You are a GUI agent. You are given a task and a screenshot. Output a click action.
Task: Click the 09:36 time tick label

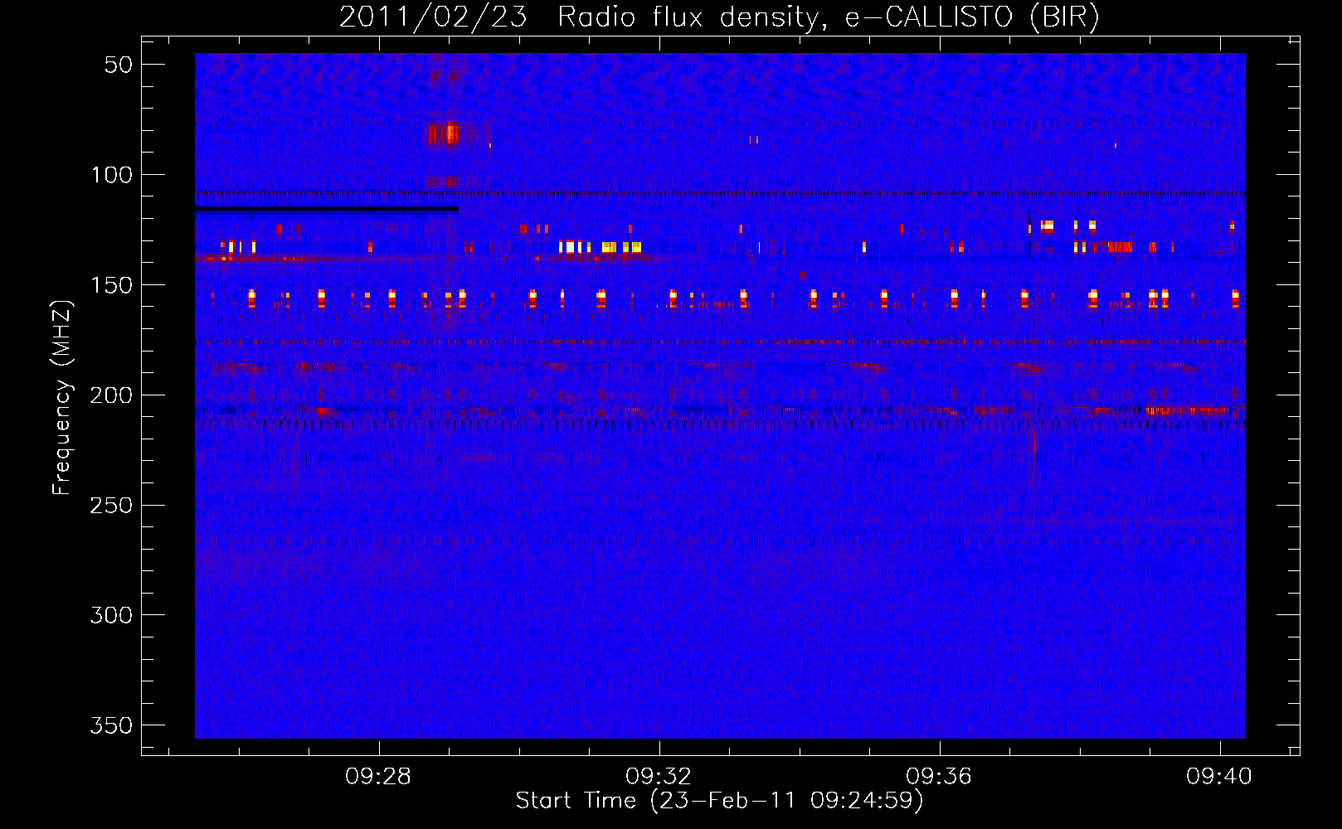tap(939, 777)
